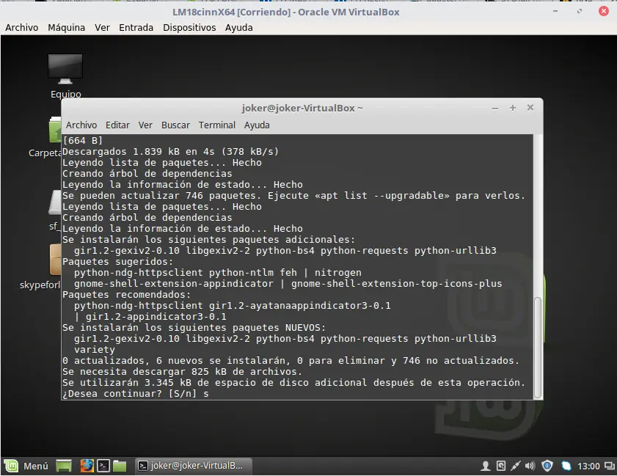Open Firefox from the taskbar
The height and width of the screenshot is (476, 617).
[x=87, y=465]
